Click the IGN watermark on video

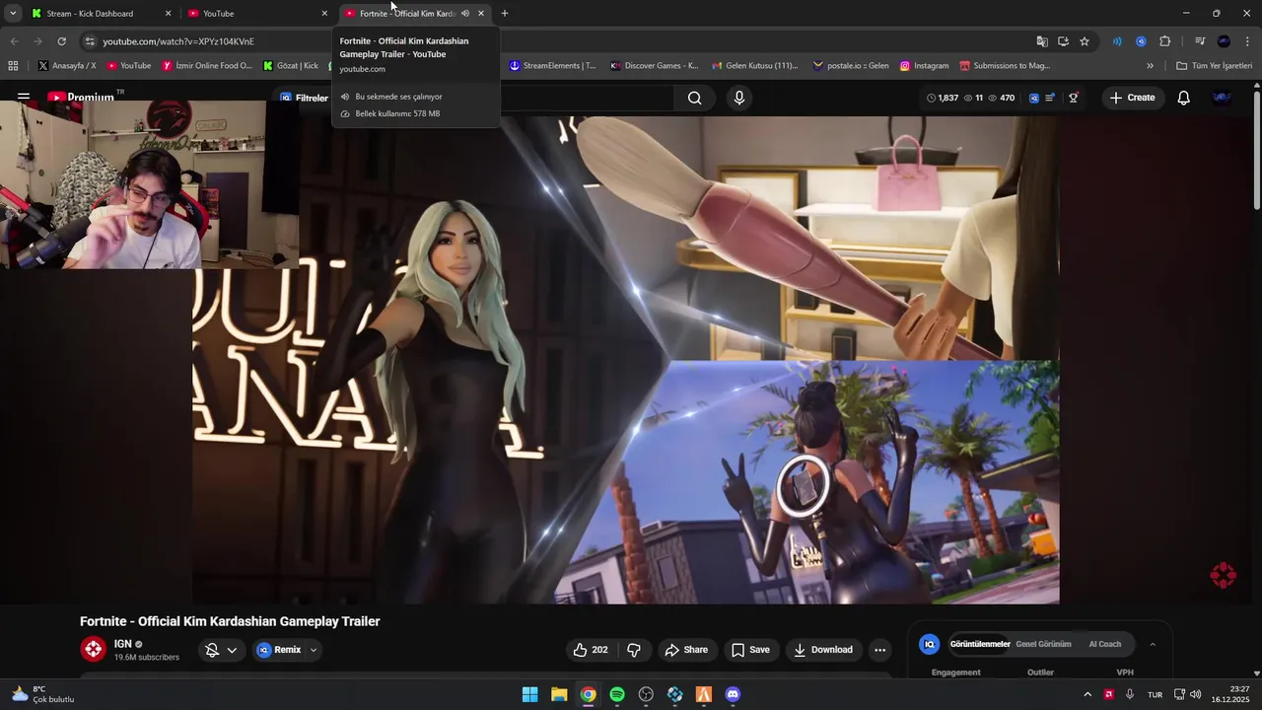point(1223,576)
